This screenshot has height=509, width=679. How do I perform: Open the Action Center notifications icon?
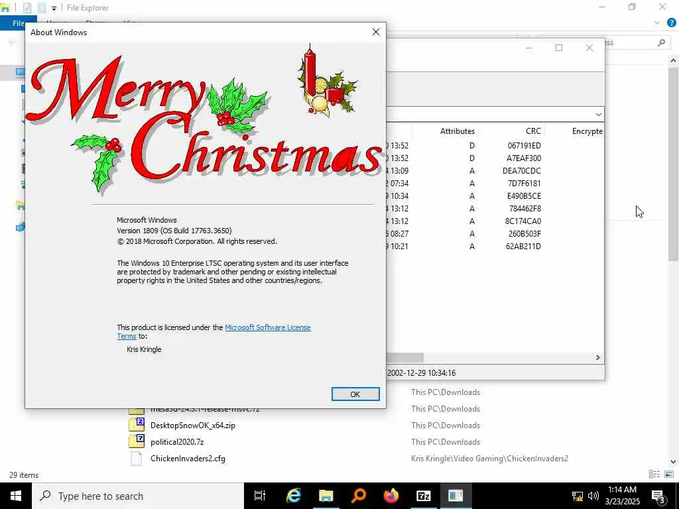point(658,496)
